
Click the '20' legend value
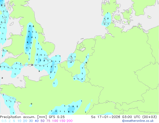tap(25, 121)
